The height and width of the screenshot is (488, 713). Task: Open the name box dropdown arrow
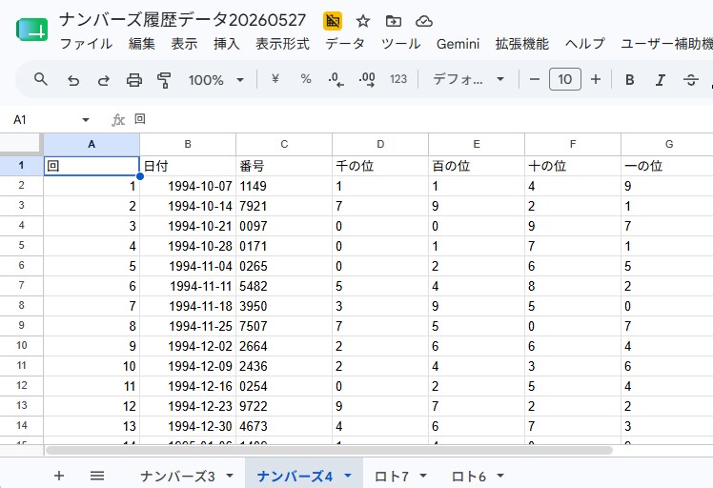coord(85,120)
